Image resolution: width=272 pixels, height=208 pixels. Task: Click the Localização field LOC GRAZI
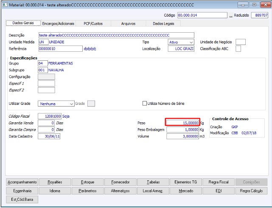[x=181, y=49]
